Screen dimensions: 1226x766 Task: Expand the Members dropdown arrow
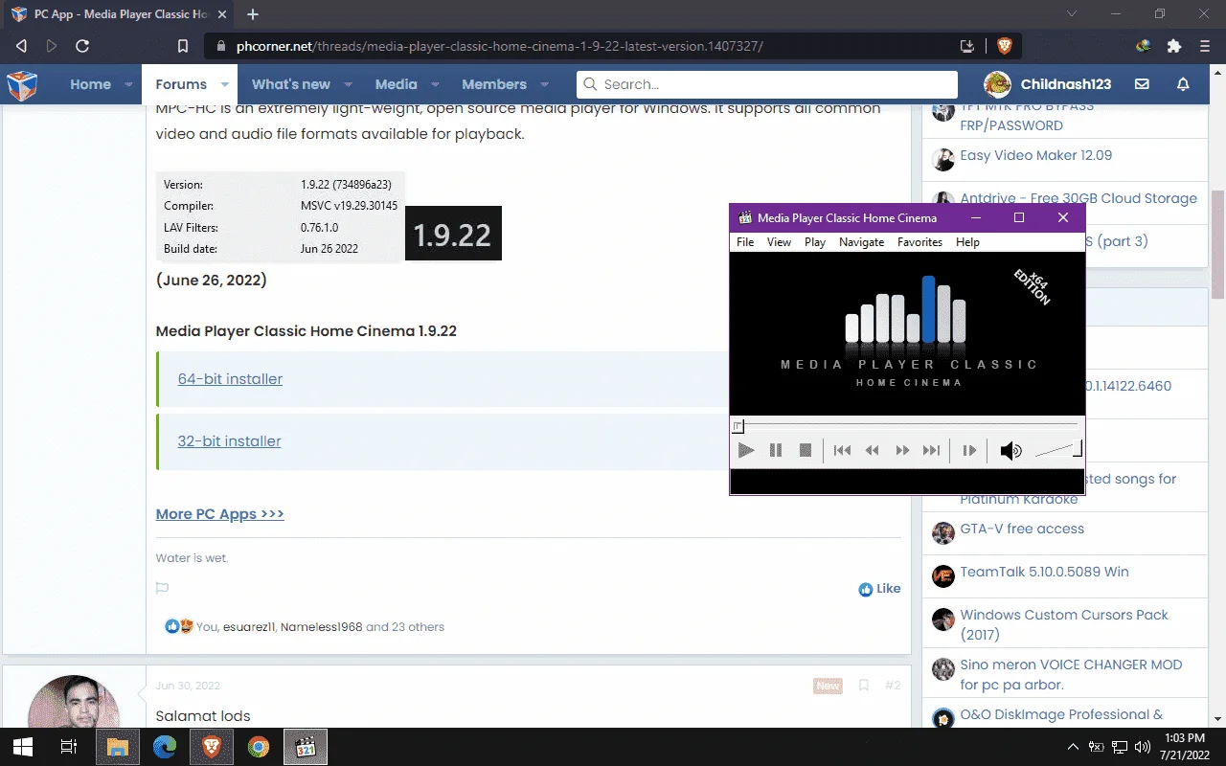544,84
